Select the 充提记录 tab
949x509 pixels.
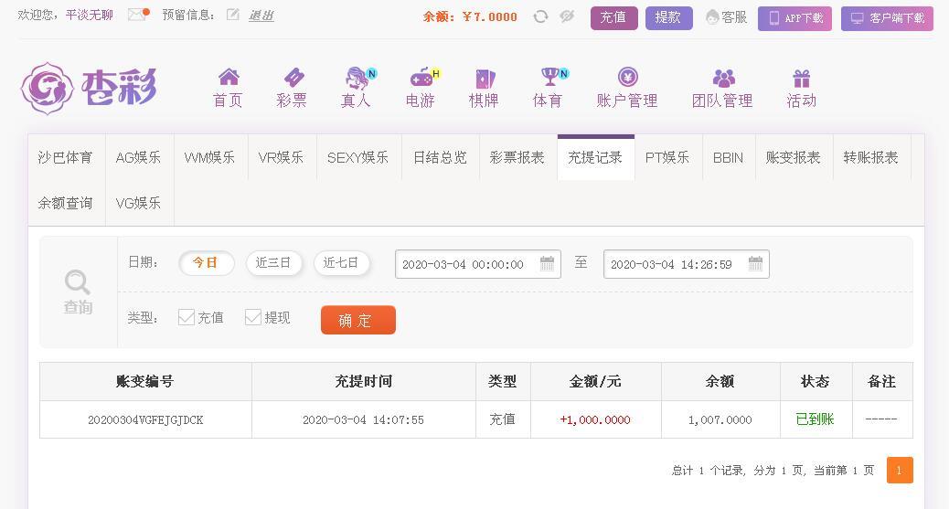595,157
